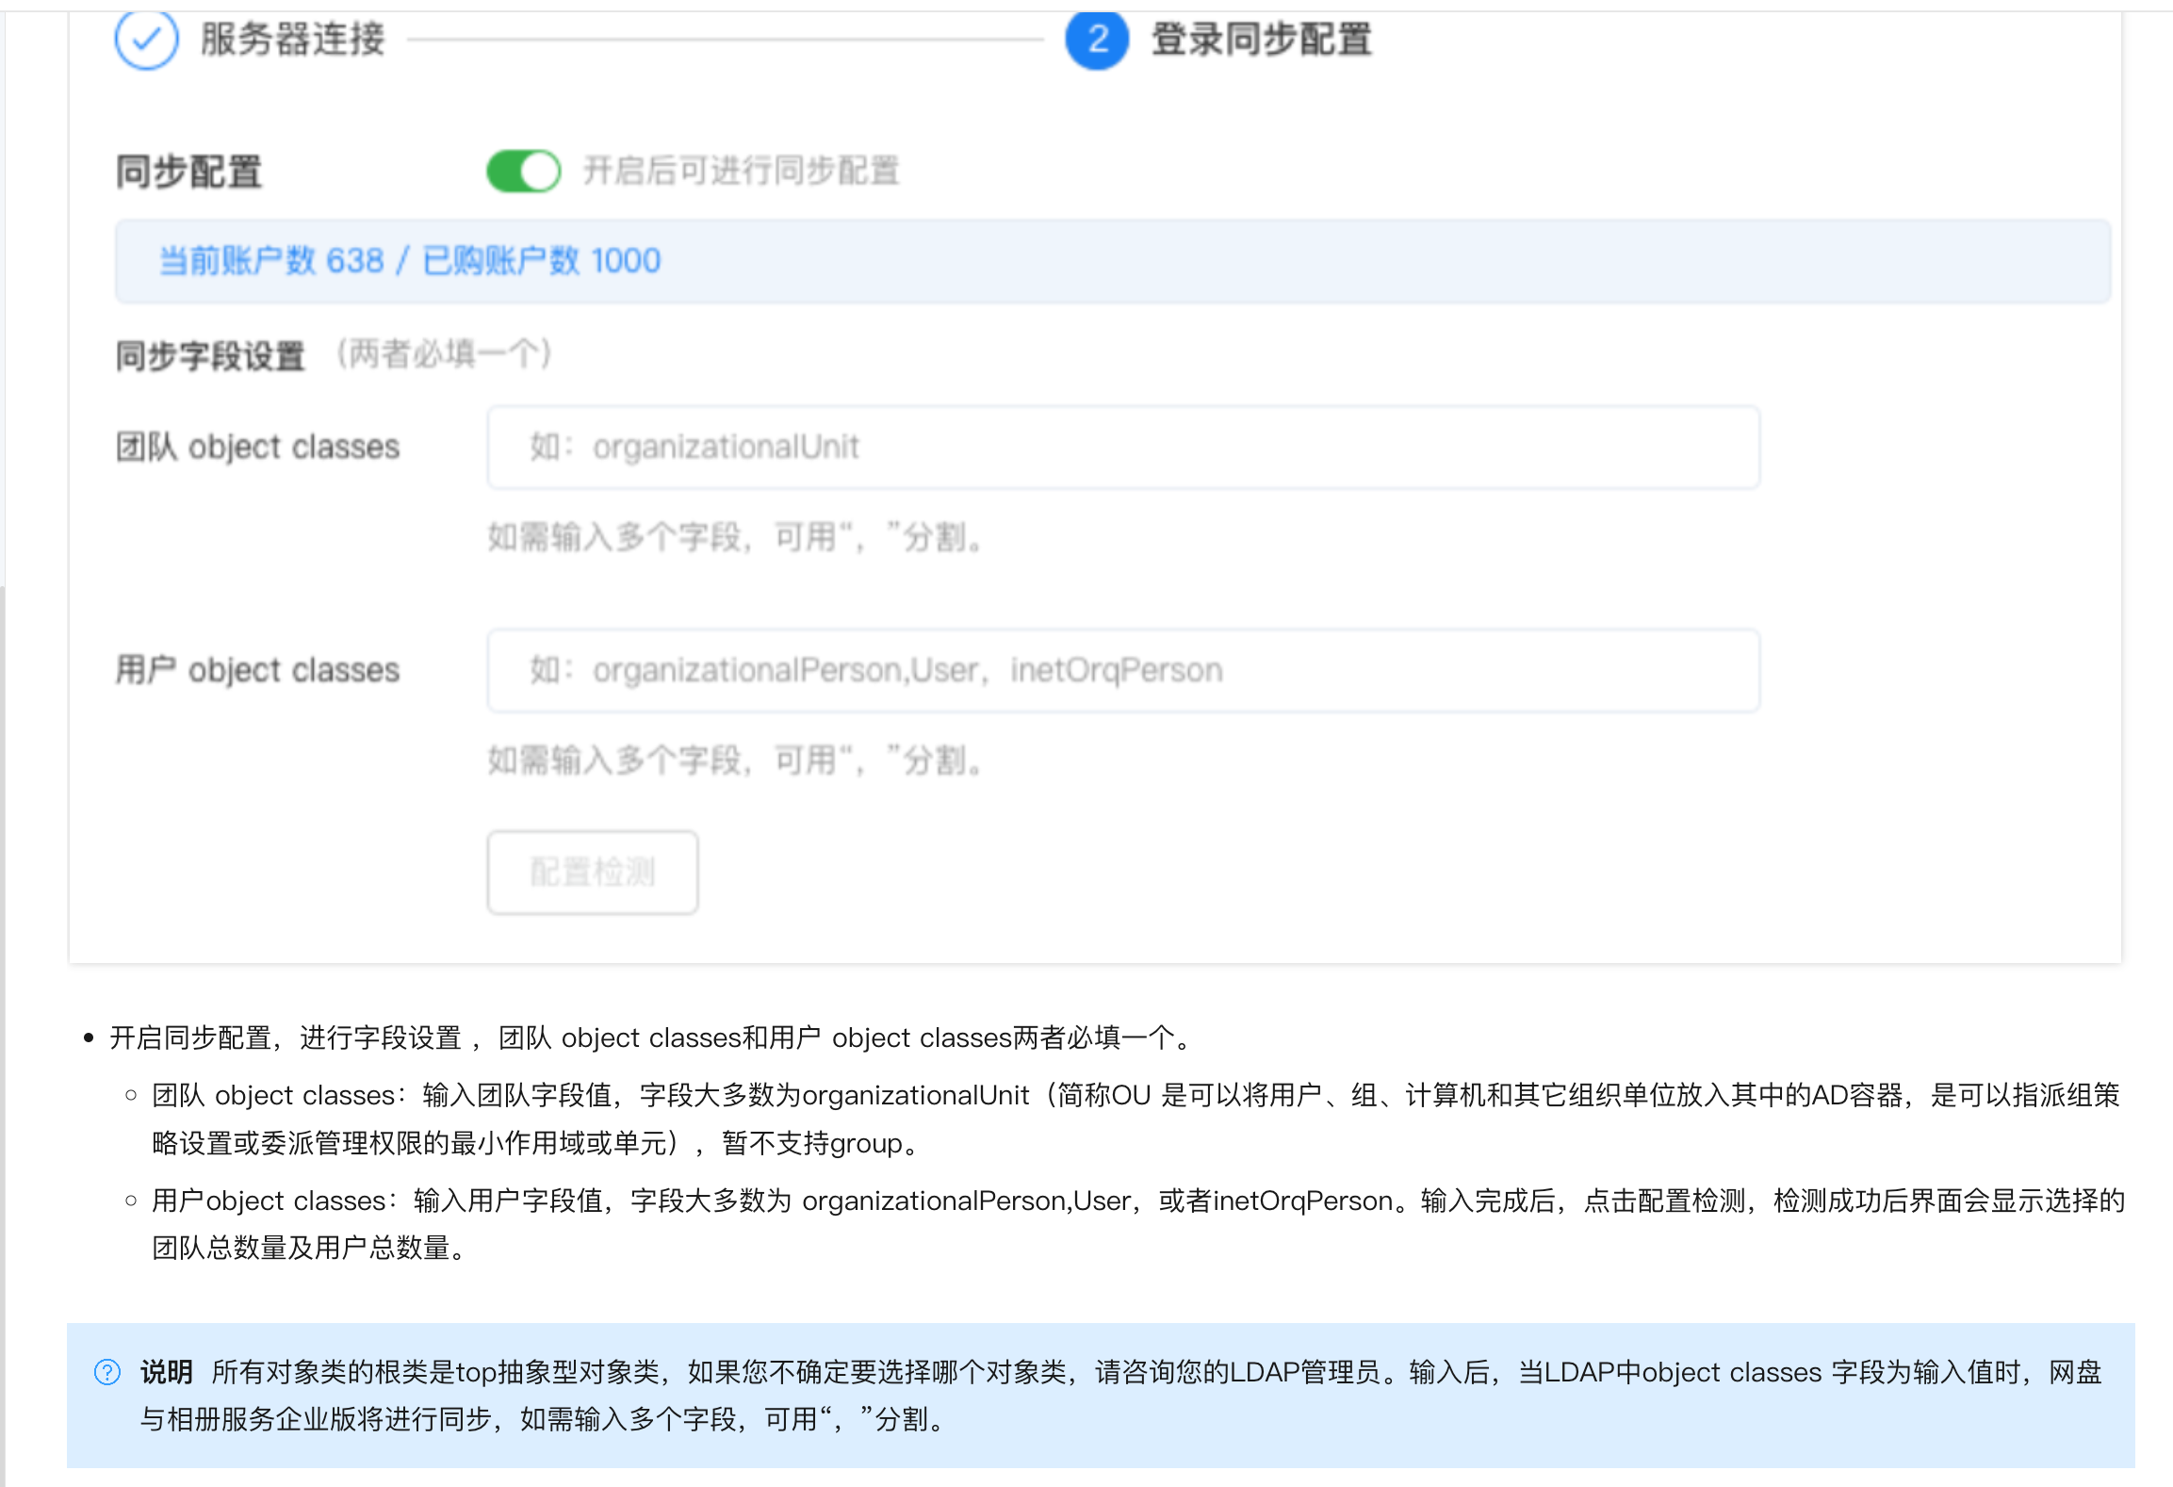Click the question mark help icon

tap(107, 1372)
